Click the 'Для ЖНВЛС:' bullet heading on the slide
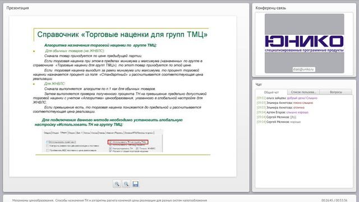 point(55,84)
